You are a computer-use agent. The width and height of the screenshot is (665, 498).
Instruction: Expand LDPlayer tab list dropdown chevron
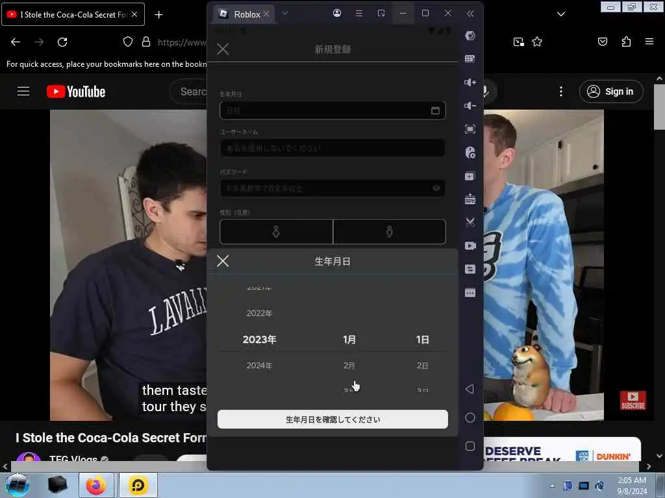(285, 13)
